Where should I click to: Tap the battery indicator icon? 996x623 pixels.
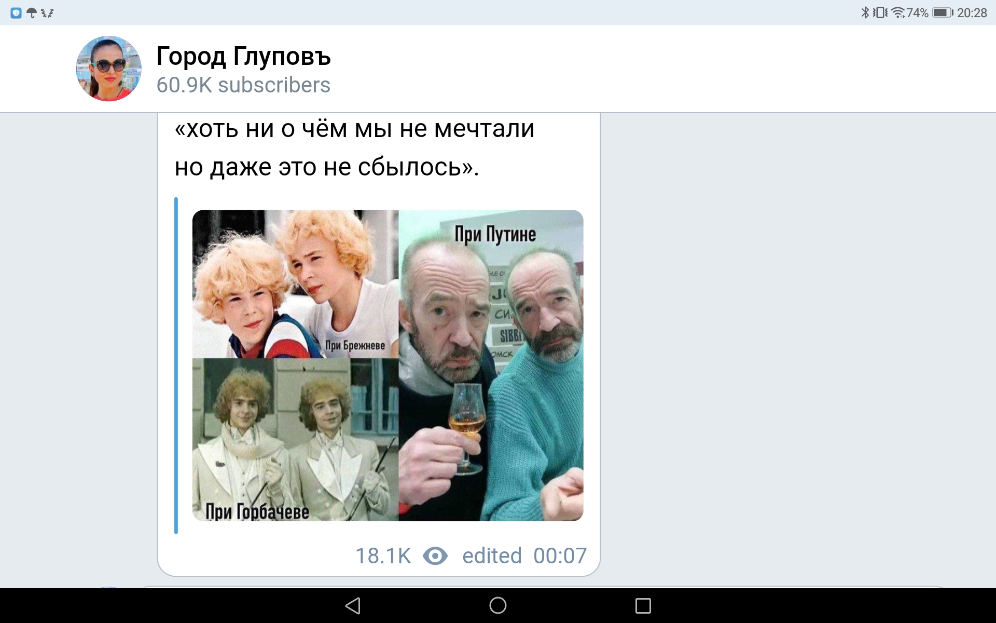coord(943,12)
